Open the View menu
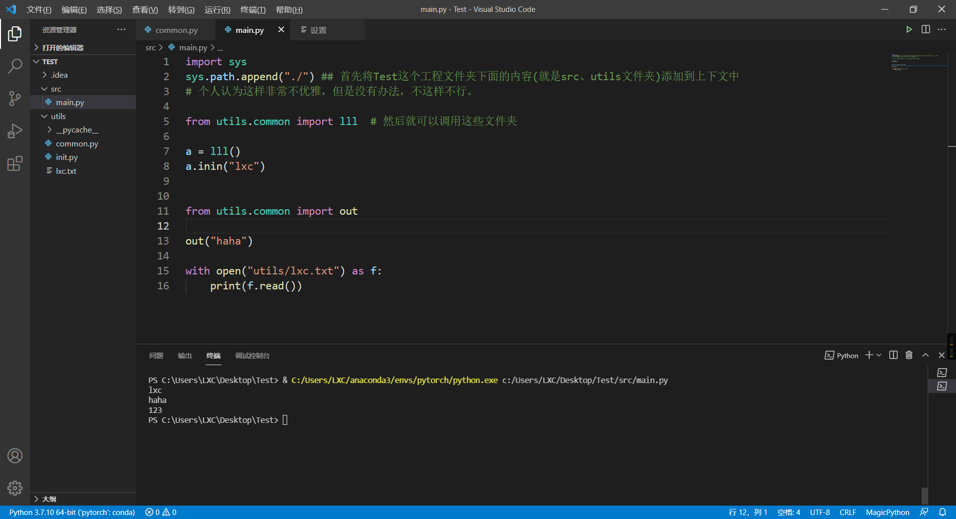 (x=145, y=9)
